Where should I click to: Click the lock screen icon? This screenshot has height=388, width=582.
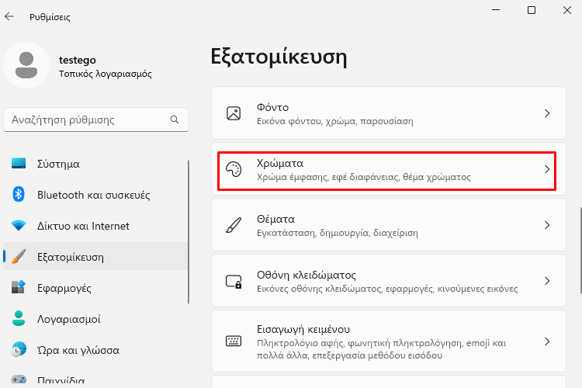pos(234,281)
